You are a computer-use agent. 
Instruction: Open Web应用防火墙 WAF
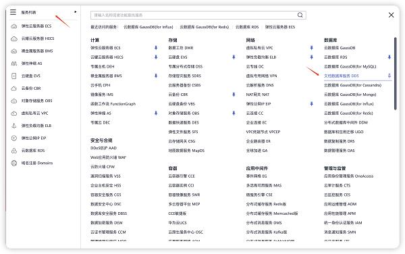pyautogui.click(x=108, y=157)
